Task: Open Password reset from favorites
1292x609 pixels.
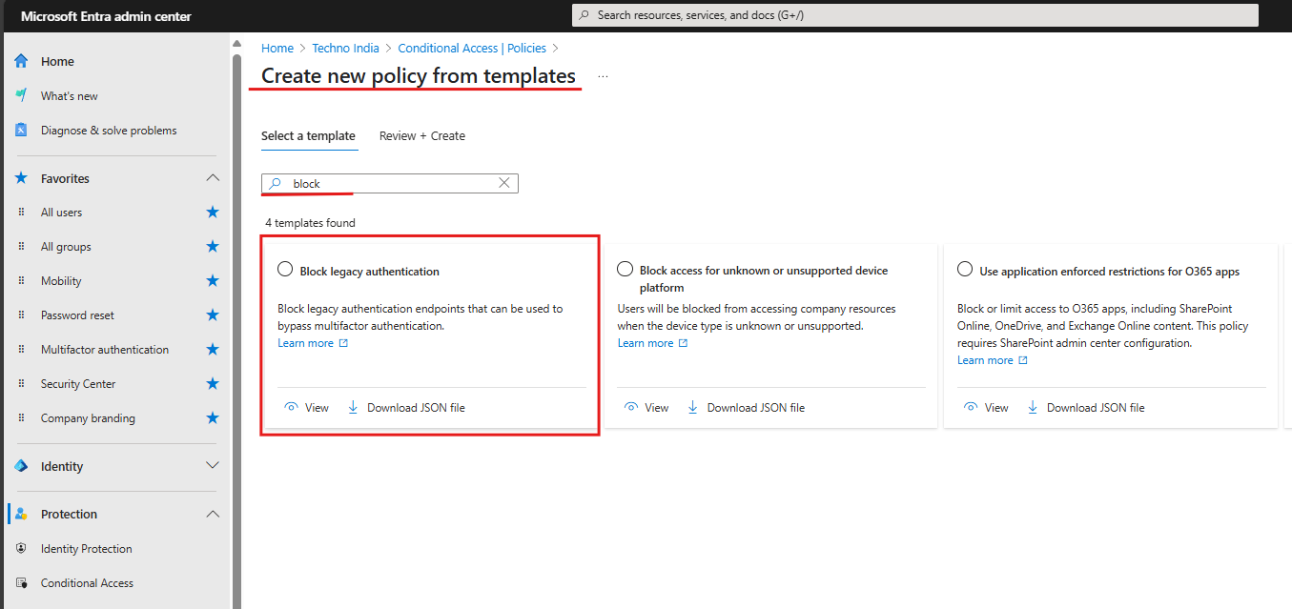Action: 78,315
